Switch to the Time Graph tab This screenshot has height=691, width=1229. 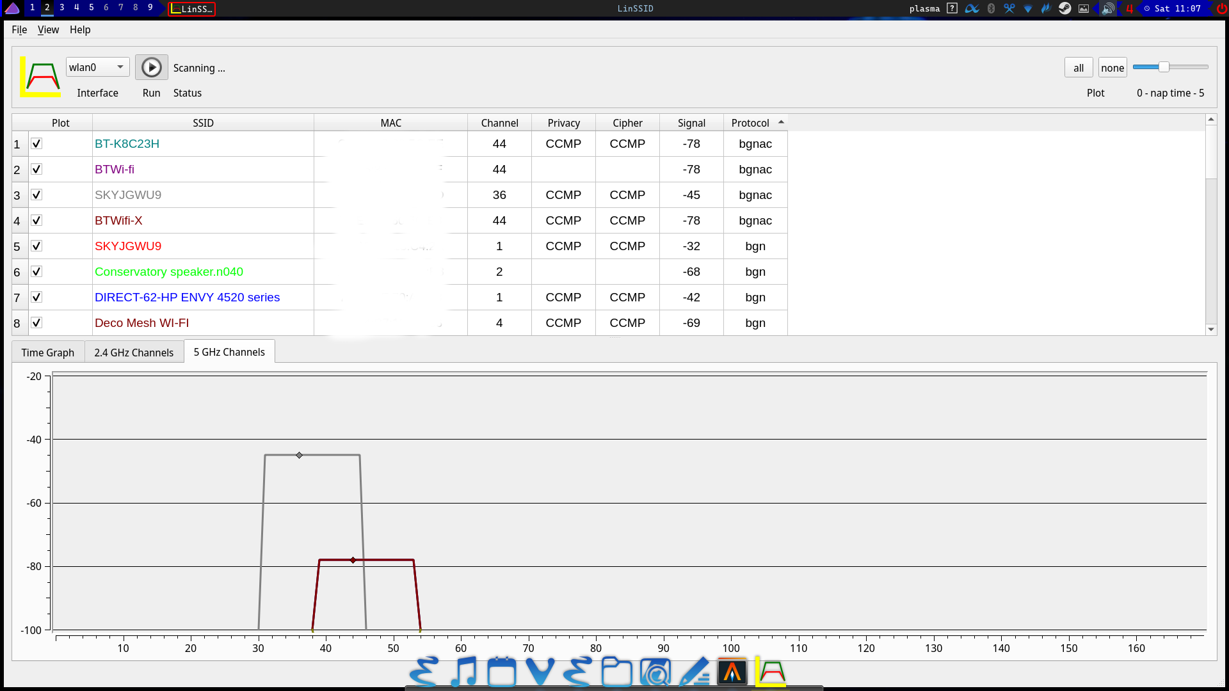tap(48, 351)
